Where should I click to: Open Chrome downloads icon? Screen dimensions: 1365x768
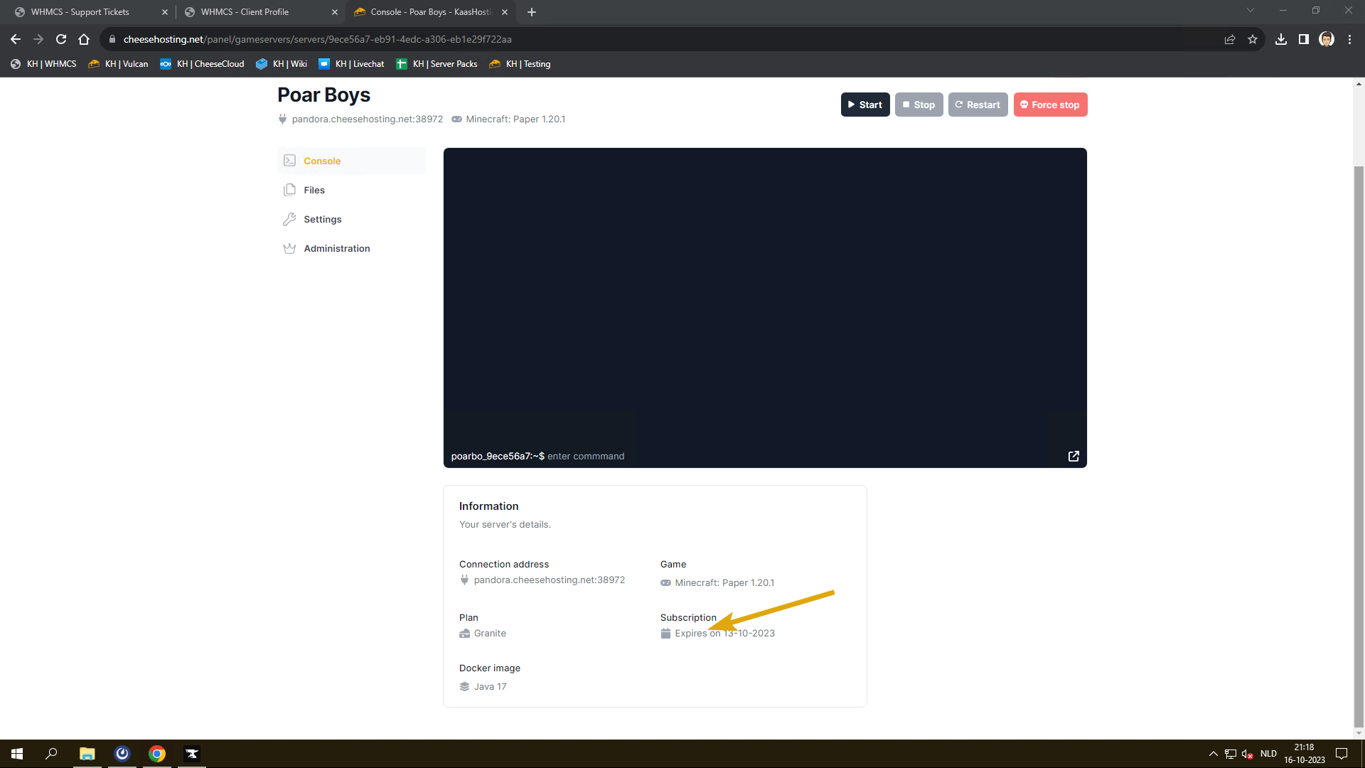click(x=1281, y=39)
